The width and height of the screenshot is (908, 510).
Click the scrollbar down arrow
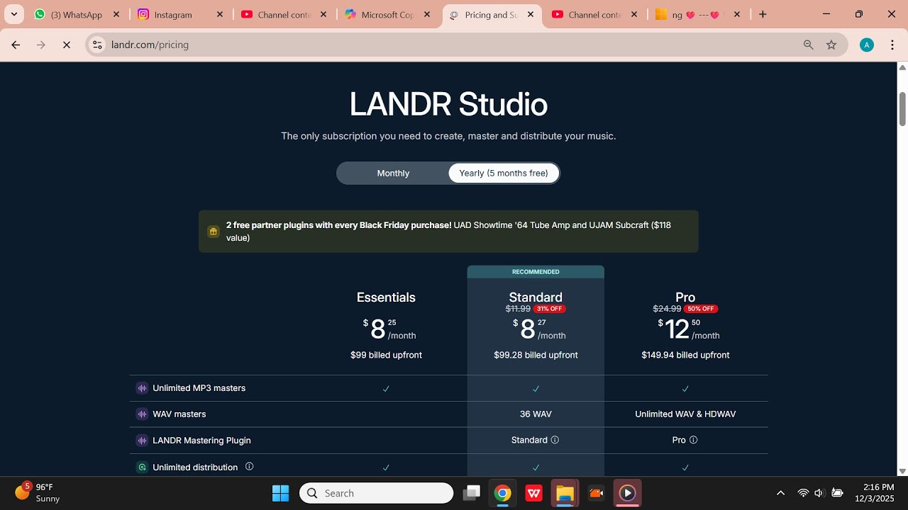(x=902, y=471)
